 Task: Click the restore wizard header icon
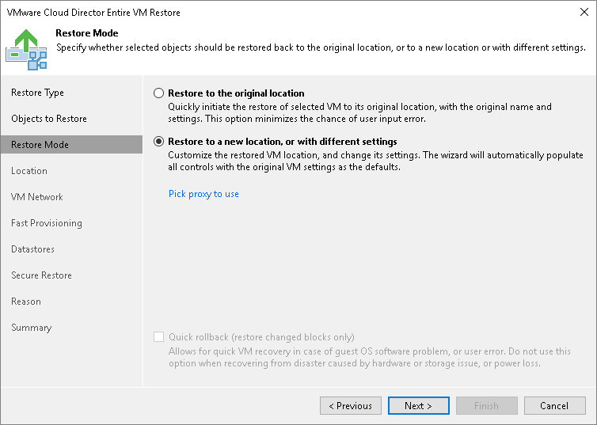26,49
